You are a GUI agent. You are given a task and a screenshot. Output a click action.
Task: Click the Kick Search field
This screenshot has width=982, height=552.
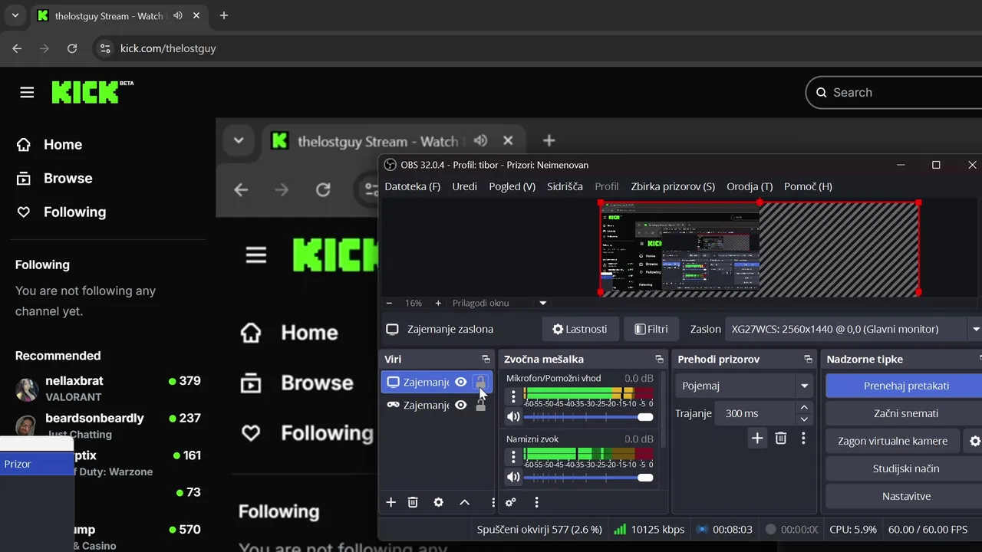pyautogui.click(x=894, y=92)
